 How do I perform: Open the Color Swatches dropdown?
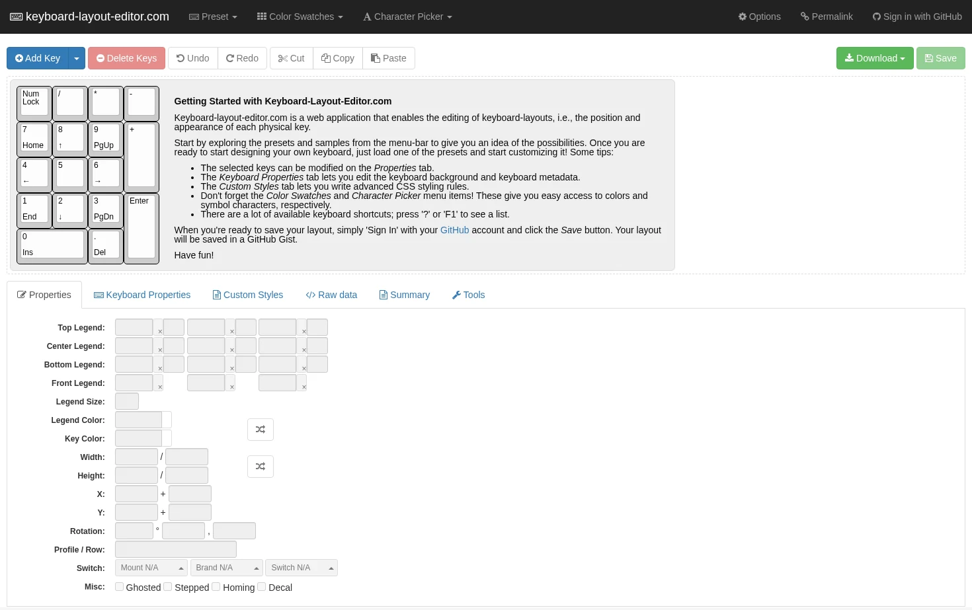(x=300, y=17)
